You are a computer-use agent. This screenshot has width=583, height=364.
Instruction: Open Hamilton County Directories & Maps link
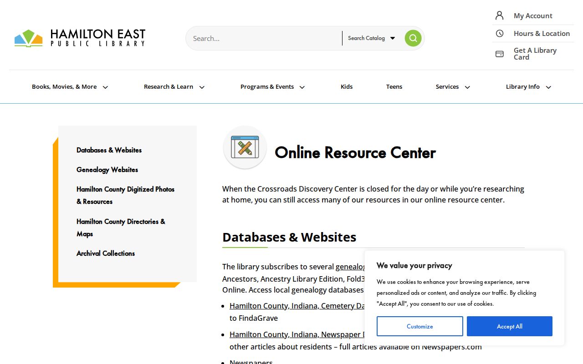point(121,227)
